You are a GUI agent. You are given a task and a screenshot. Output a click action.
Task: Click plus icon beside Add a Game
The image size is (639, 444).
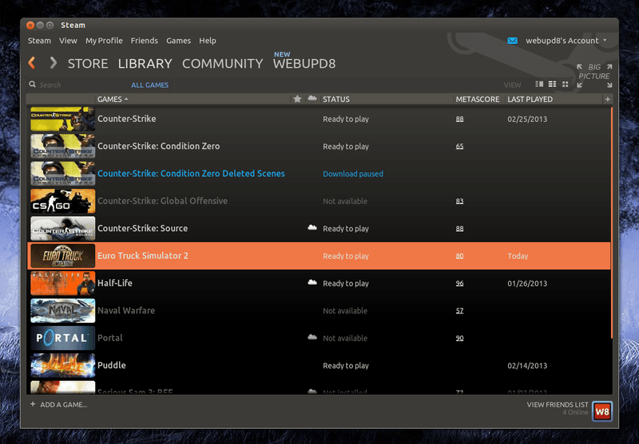point(33,404)
